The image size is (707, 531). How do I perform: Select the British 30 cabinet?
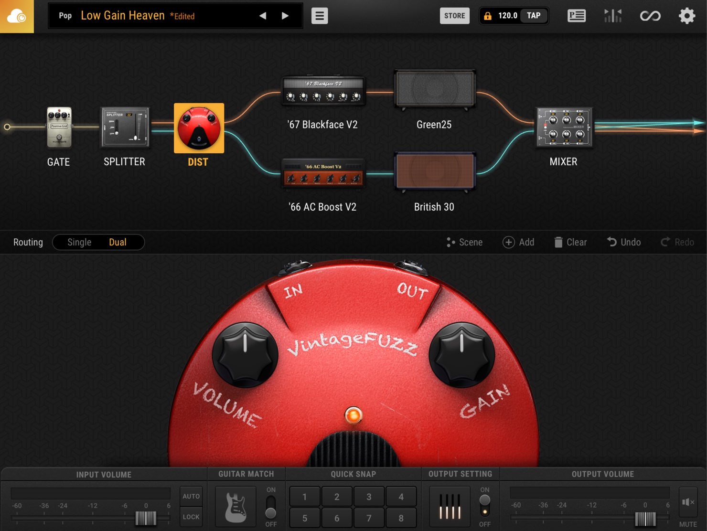[434, 171]
